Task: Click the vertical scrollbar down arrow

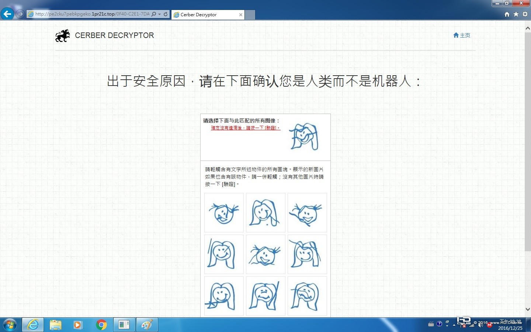Action: click(x=528, y=309)
